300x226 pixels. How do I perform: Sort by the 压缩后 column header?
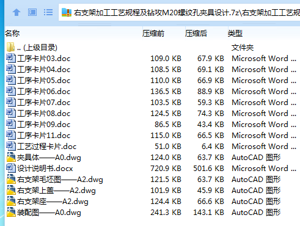point(196,33)
